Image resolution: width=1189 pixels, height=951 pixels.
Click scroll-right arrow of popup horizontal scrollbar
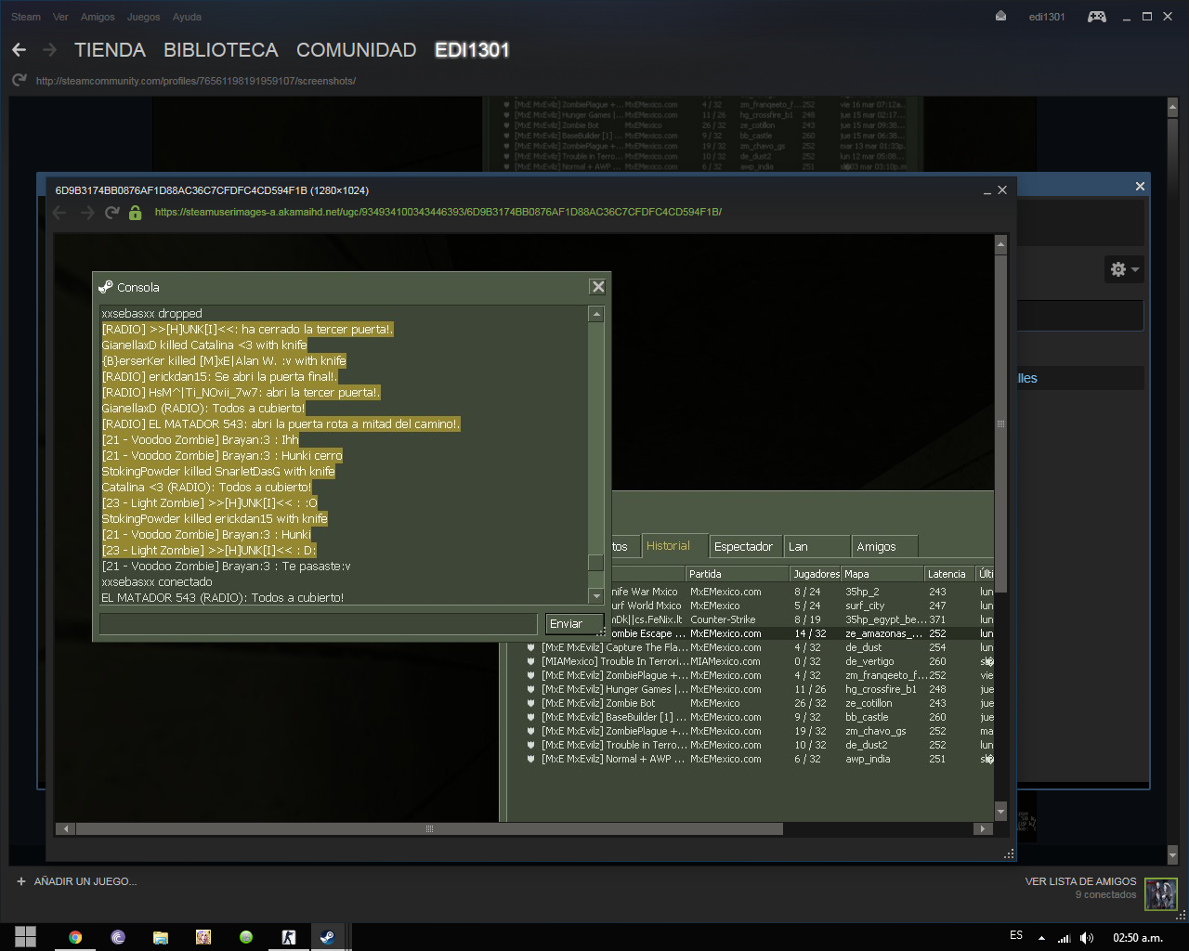[x=983, y=828]
